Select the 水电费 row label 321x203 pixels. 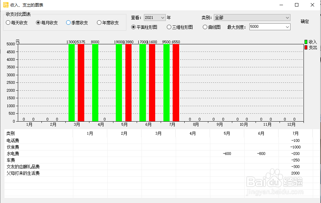click(13, 154)
